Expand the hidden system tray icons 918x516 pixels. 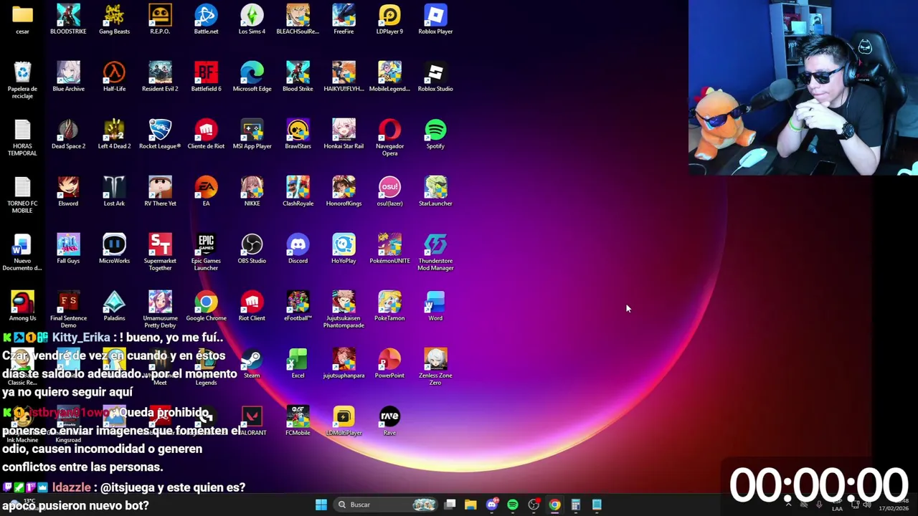click(x=788, y=505)
